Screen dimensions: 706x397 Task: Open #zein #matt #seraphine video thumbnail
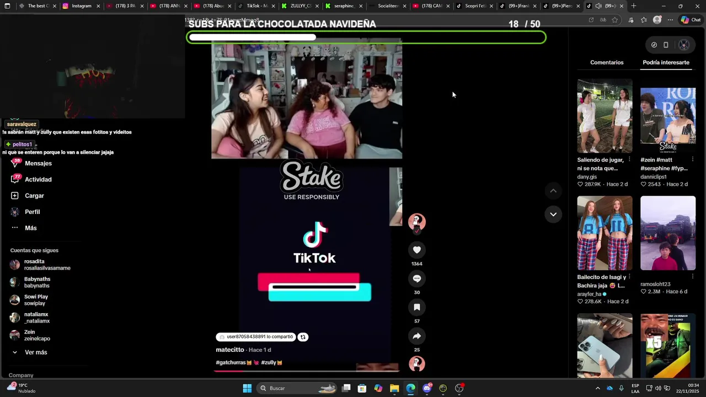668,116
